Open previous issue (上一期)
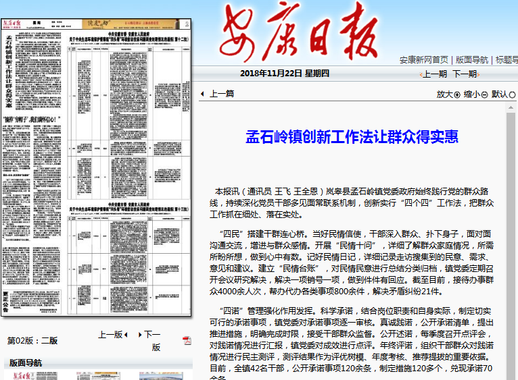 click(x=433, y=74)
